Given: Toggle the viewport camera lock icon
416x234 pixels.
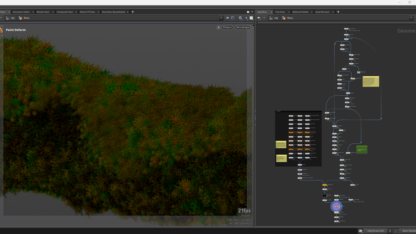Looking at the screenshot, I should (x=218, y=28).
